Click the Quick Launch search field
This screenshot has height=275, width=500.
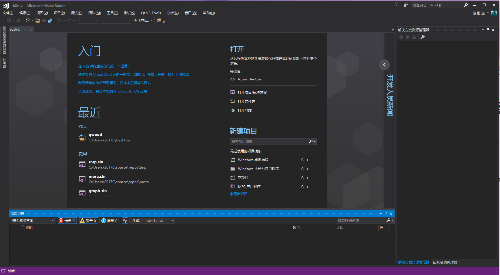[x=437, y=5]
